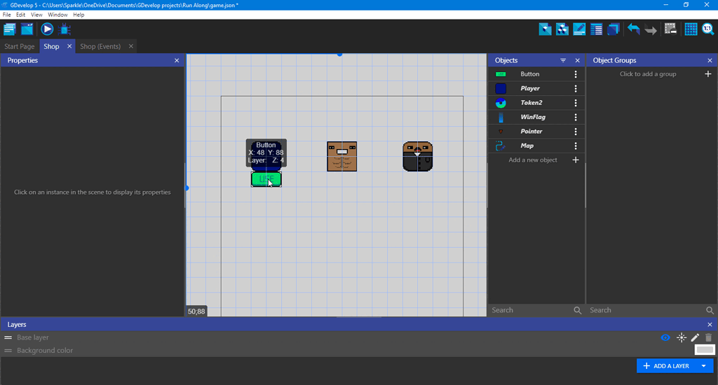Open Base layer lighting settings icon
The width and height of the screenshot is (718, 385).
[x=682, y=338]
